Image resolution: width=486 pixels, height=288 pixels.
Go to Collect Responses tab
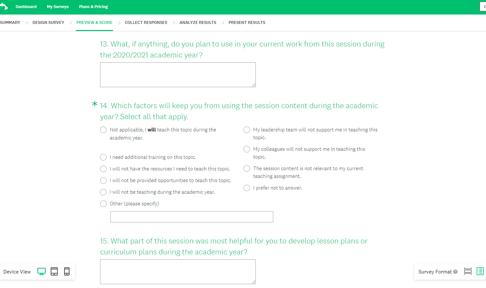(146, 23)
